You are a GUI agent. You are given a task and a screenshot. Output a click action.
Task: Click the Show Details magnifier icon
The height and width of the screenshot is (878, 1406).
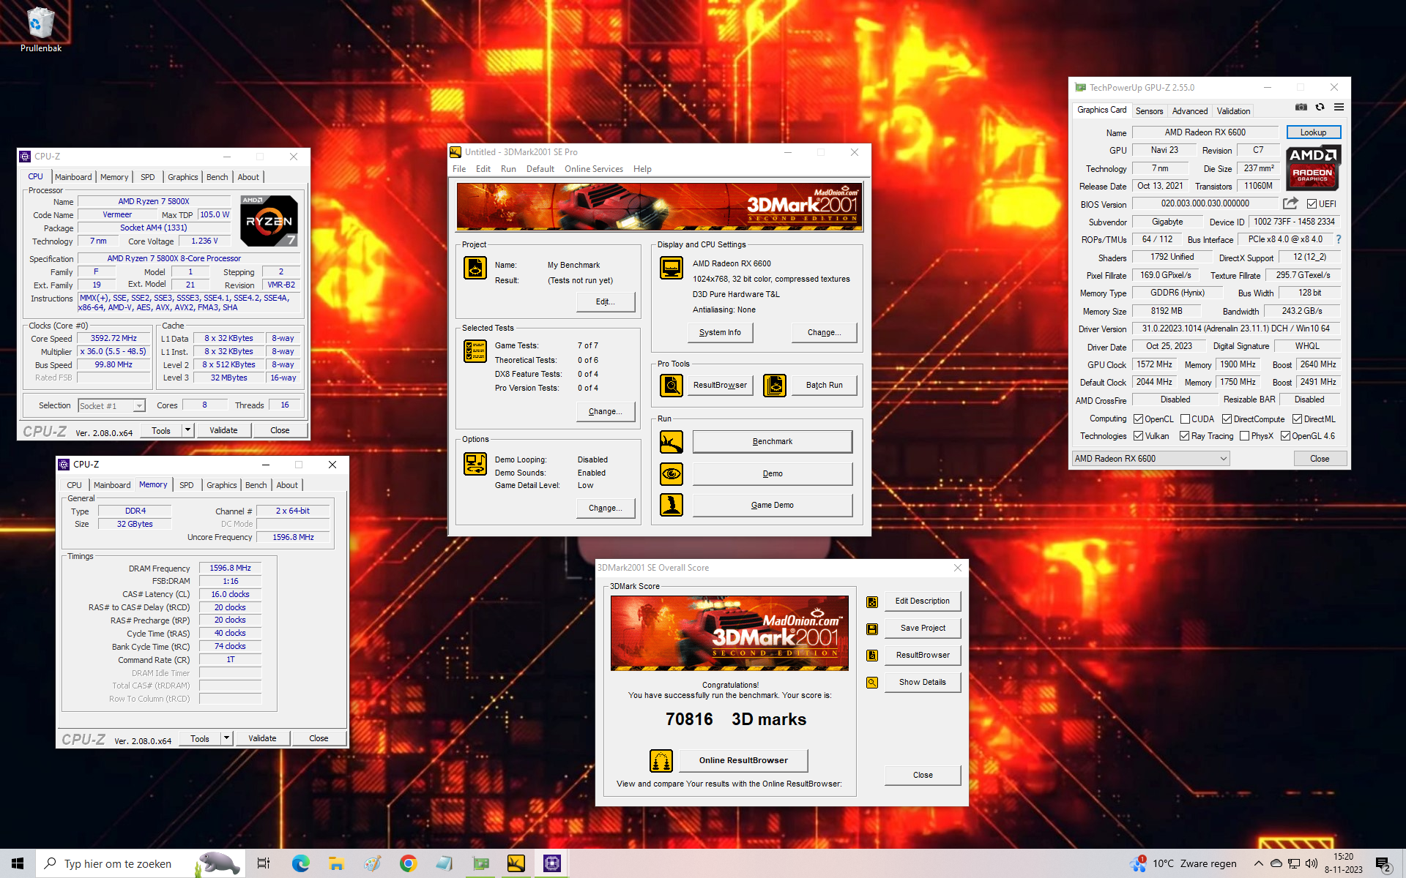click(872, 683)
